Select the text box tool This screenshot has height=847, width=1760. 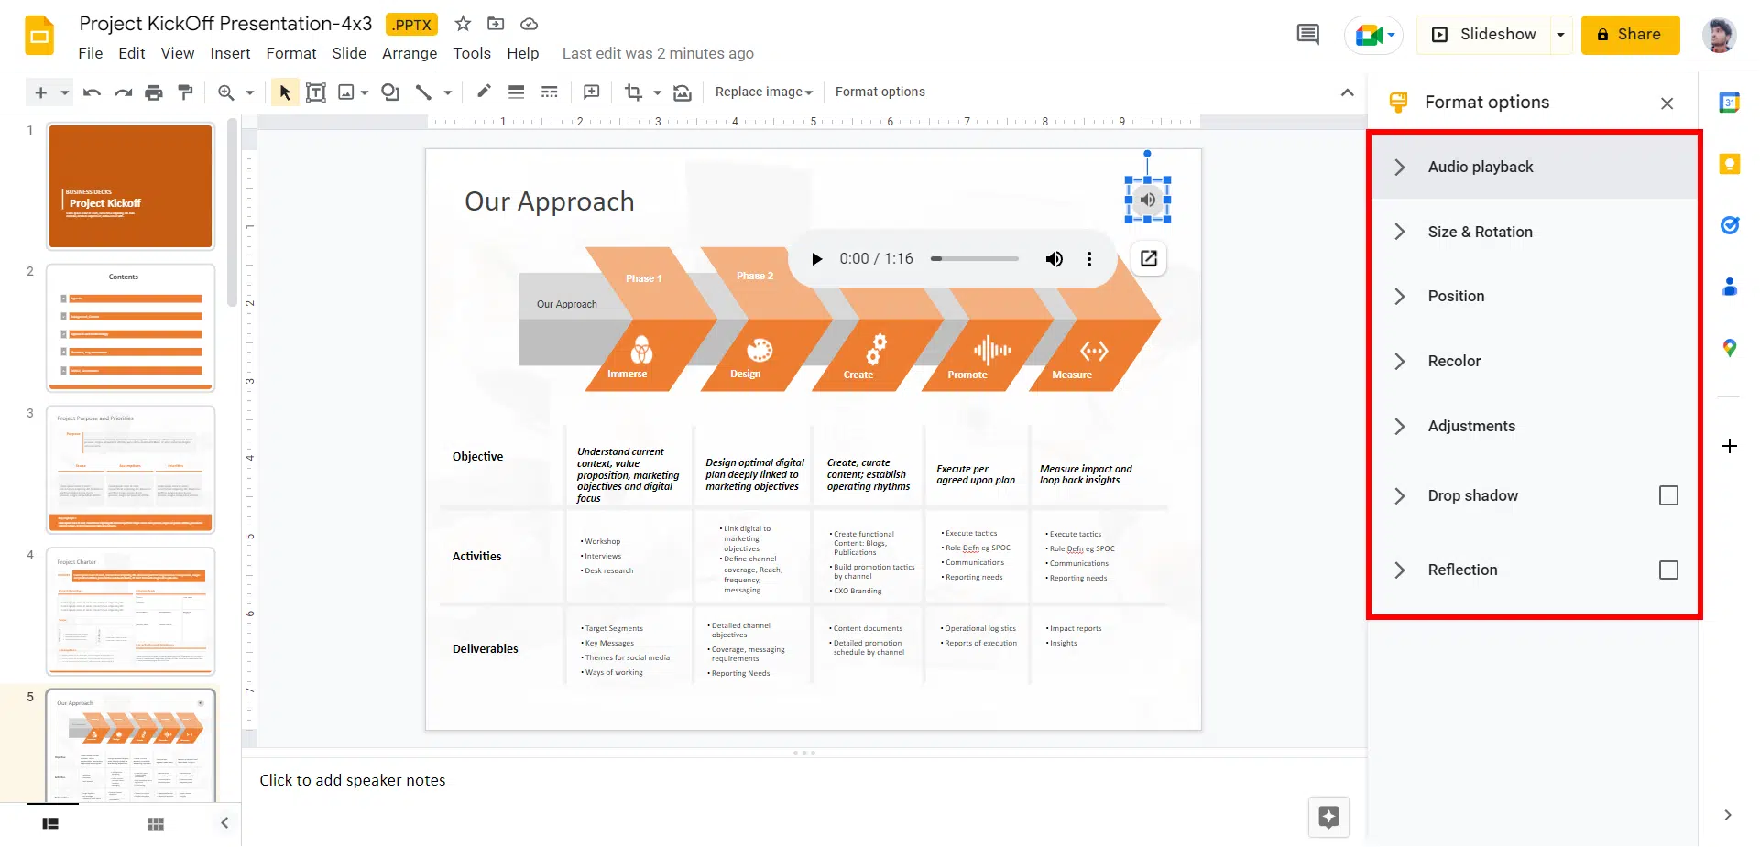[x=316, y=92]
